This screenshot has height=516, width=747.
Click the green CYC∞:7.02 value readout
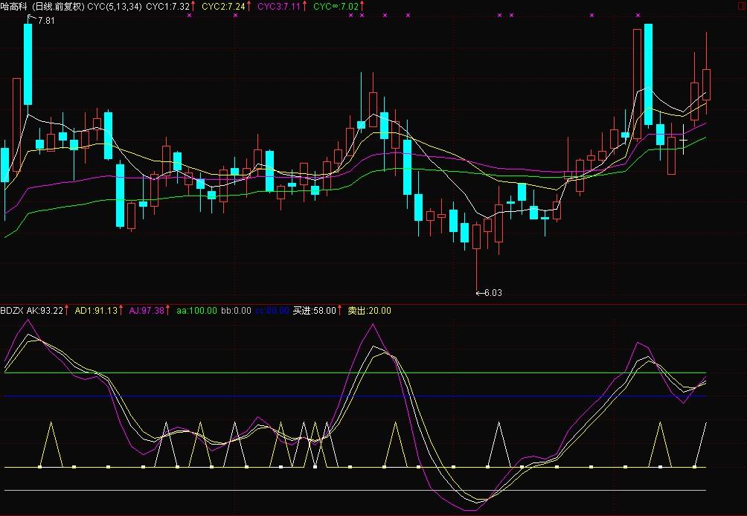[336, 6]
